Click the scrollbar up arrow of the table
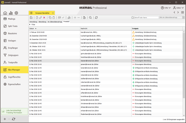The image size is (186, 123). [x=184, y=32]
